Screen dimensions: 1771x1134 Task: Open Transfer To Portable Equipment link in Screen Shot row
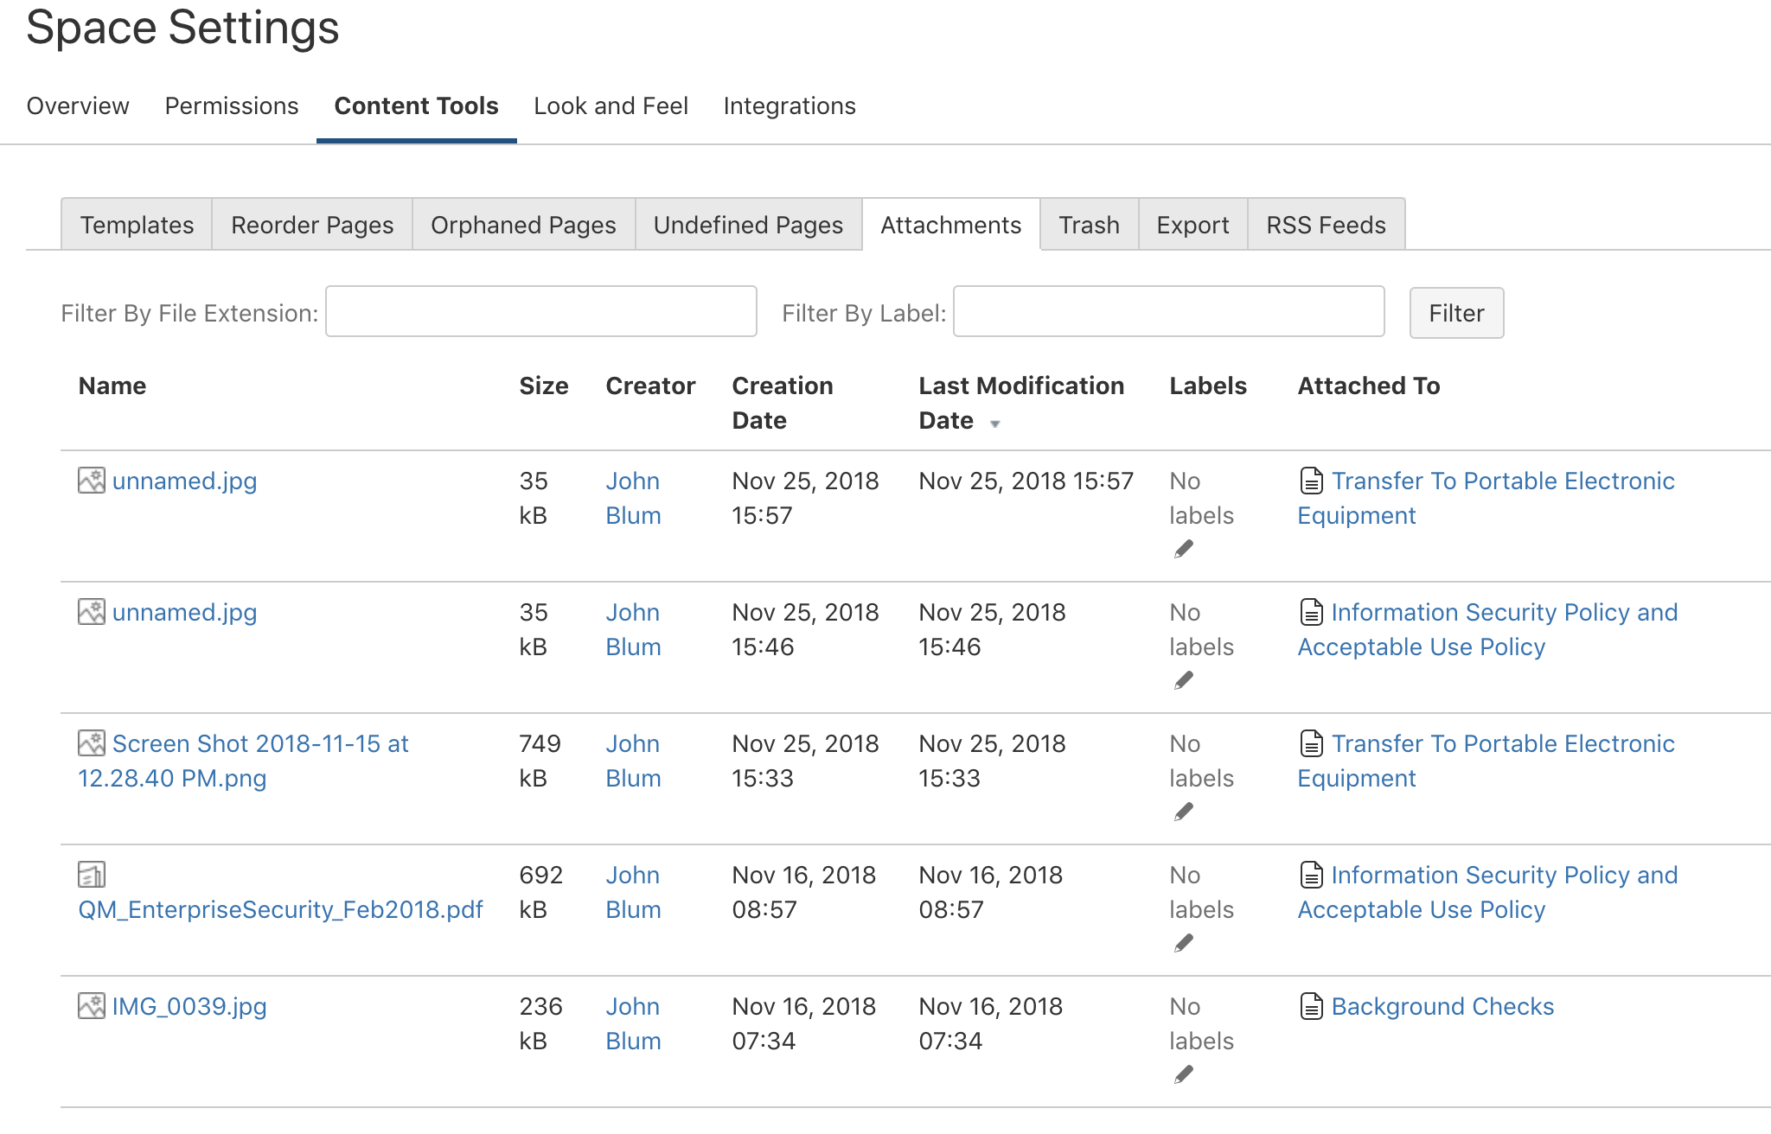pos(1486,761)
